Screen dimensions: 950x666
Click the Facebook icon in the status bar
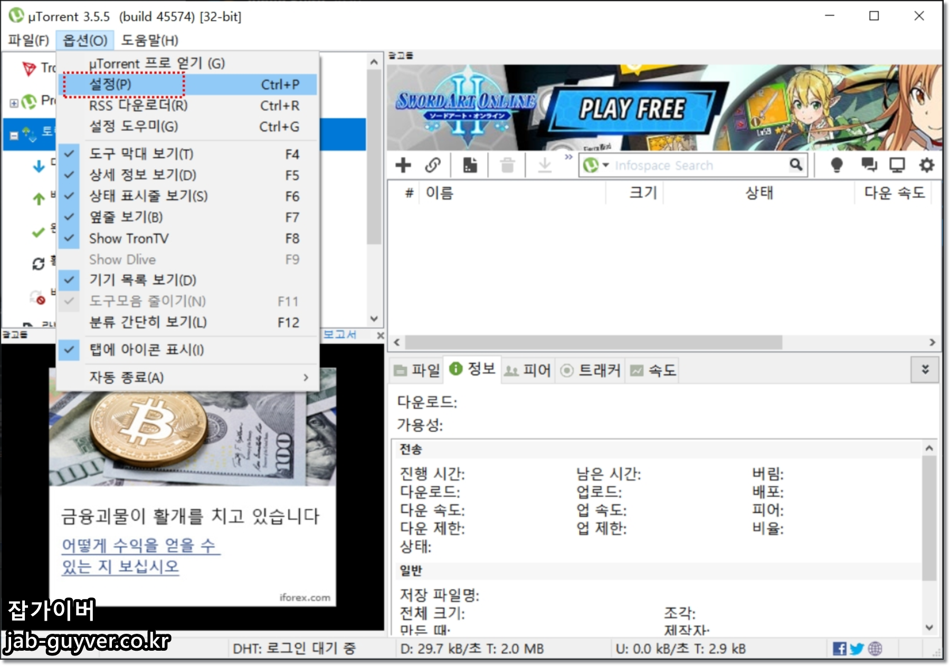(x=839, y=649)
